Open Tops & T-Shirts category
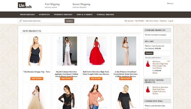 (x=85, y=15)
